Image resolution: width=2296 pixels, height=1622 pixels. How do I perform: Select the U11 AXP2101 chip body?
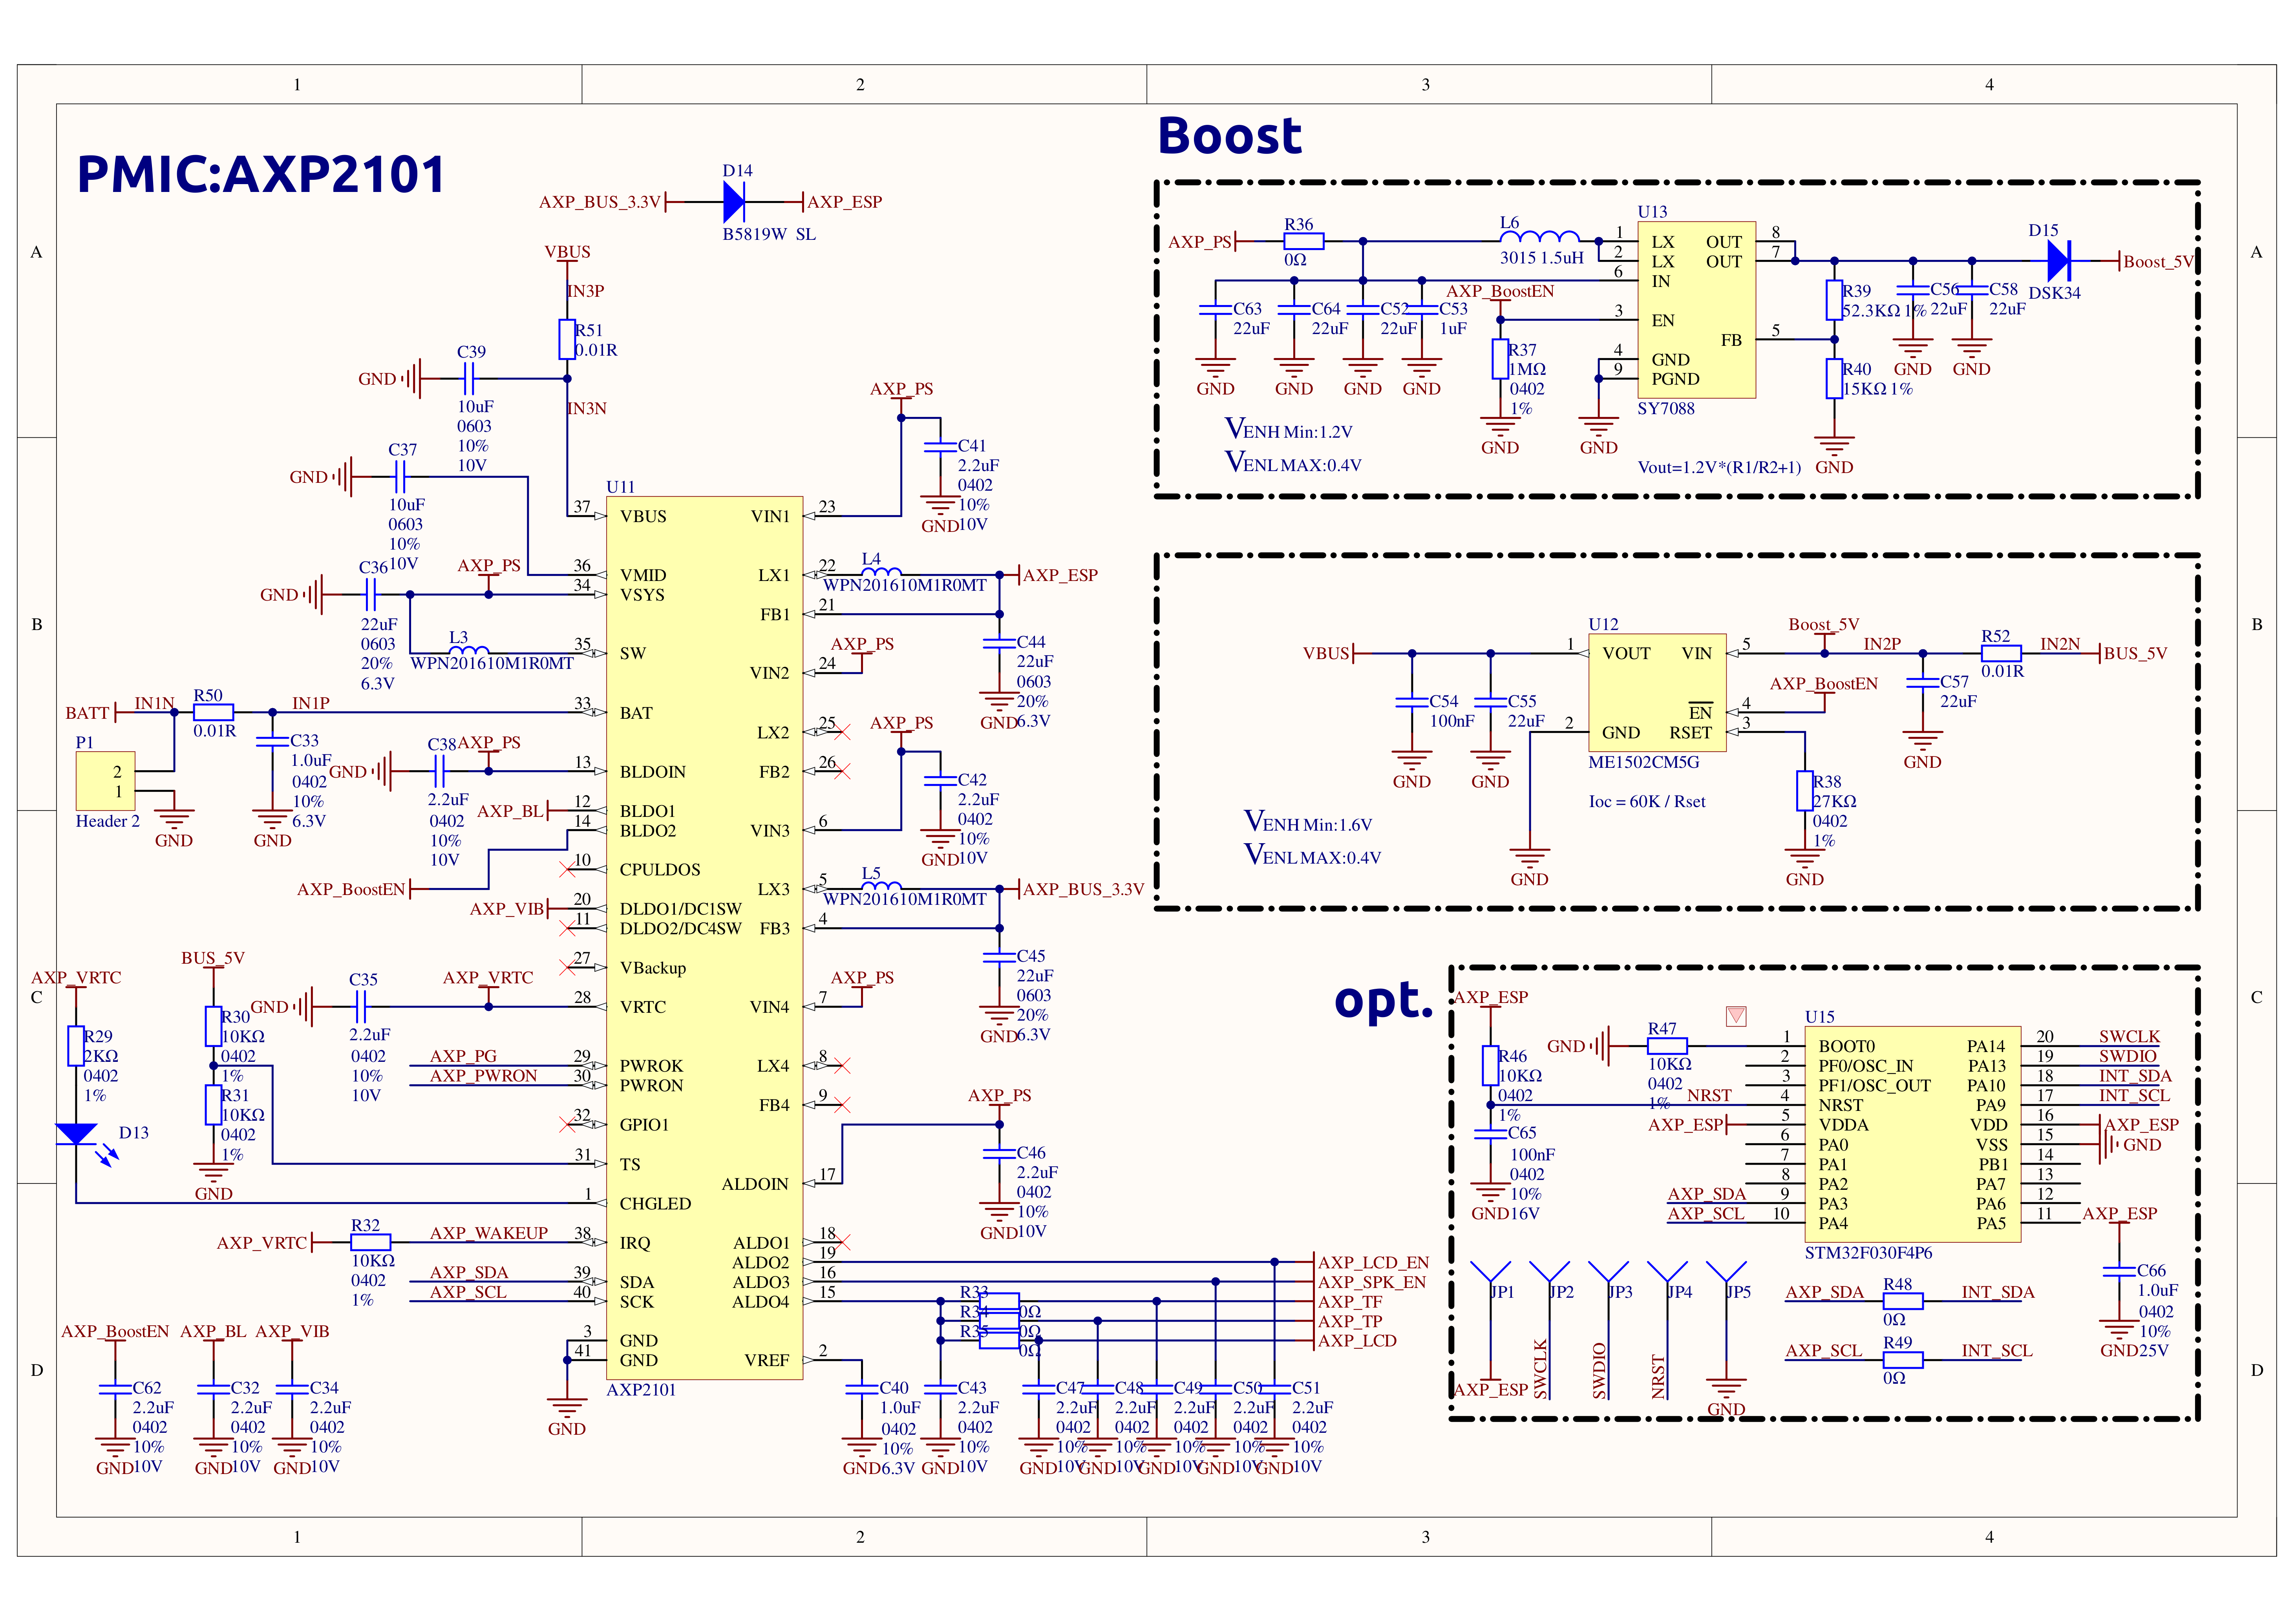[704, 938]
